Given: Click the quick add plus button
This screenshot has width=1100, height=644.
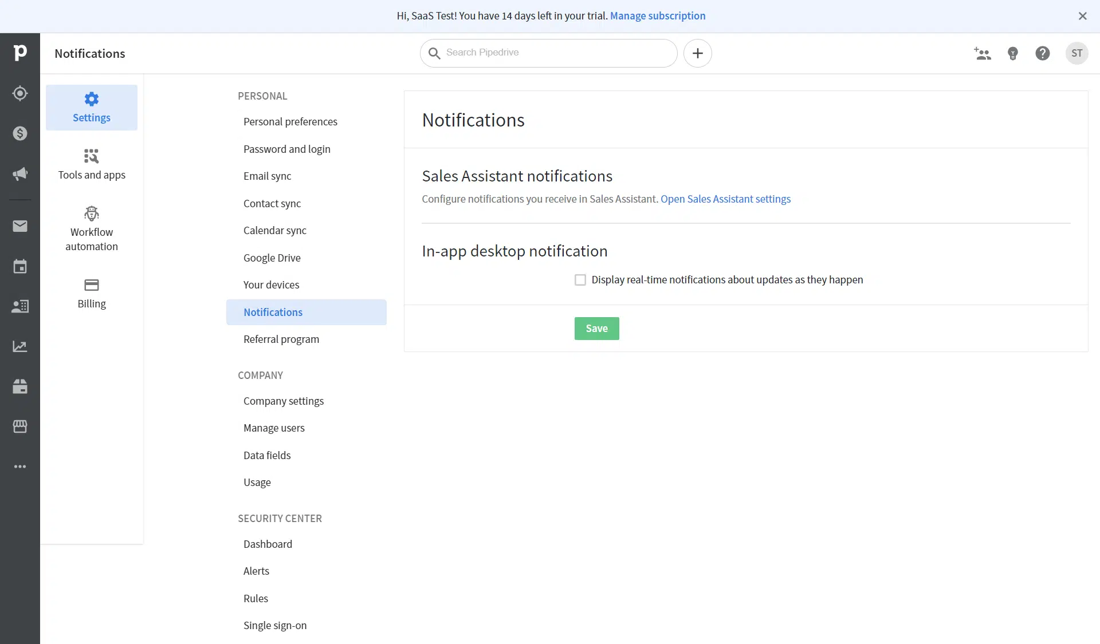Looking at the screenshot, I should tap(697, 53).
